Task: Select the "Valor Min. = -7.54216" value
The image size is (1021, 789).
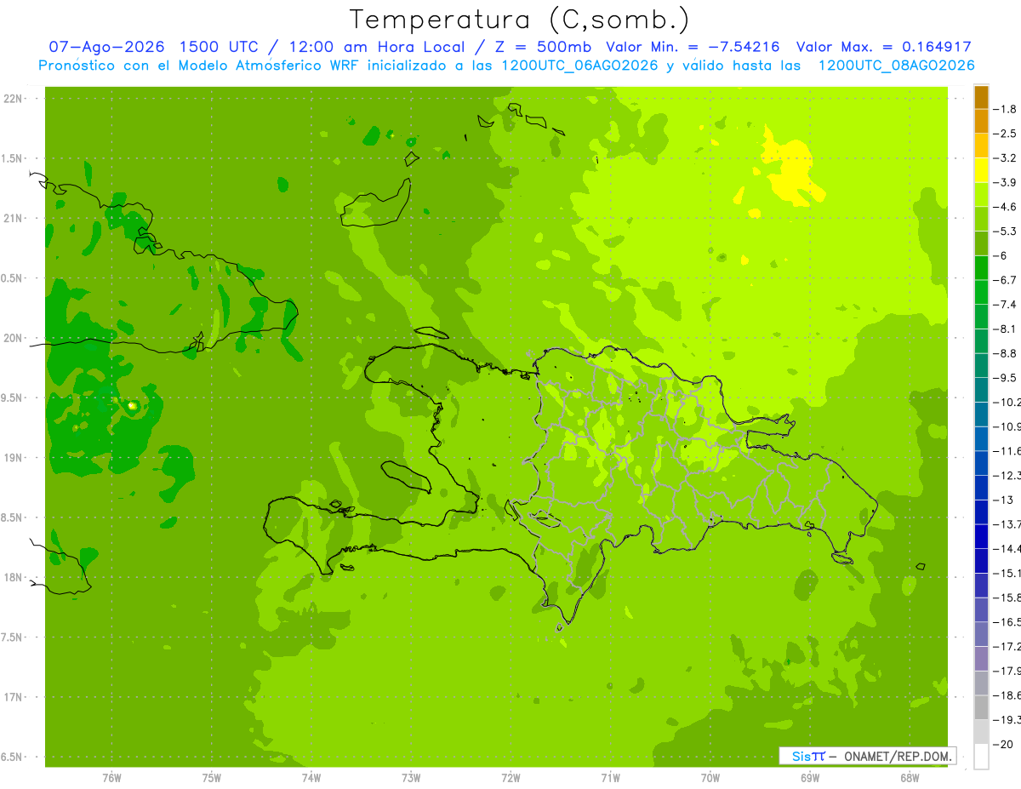Action: (x=691, y=47)
